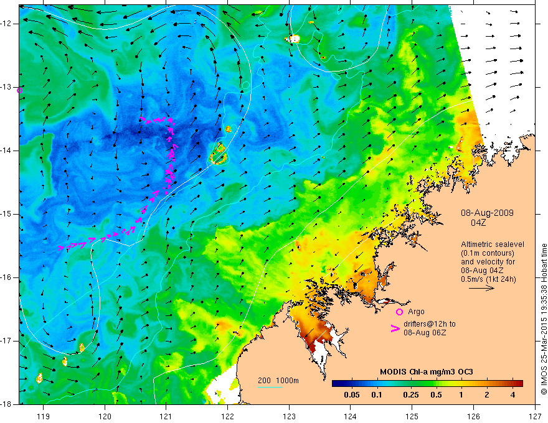Click longitude axis label 120
Viewport: 548px width, 423px height.
pos(105,416)
